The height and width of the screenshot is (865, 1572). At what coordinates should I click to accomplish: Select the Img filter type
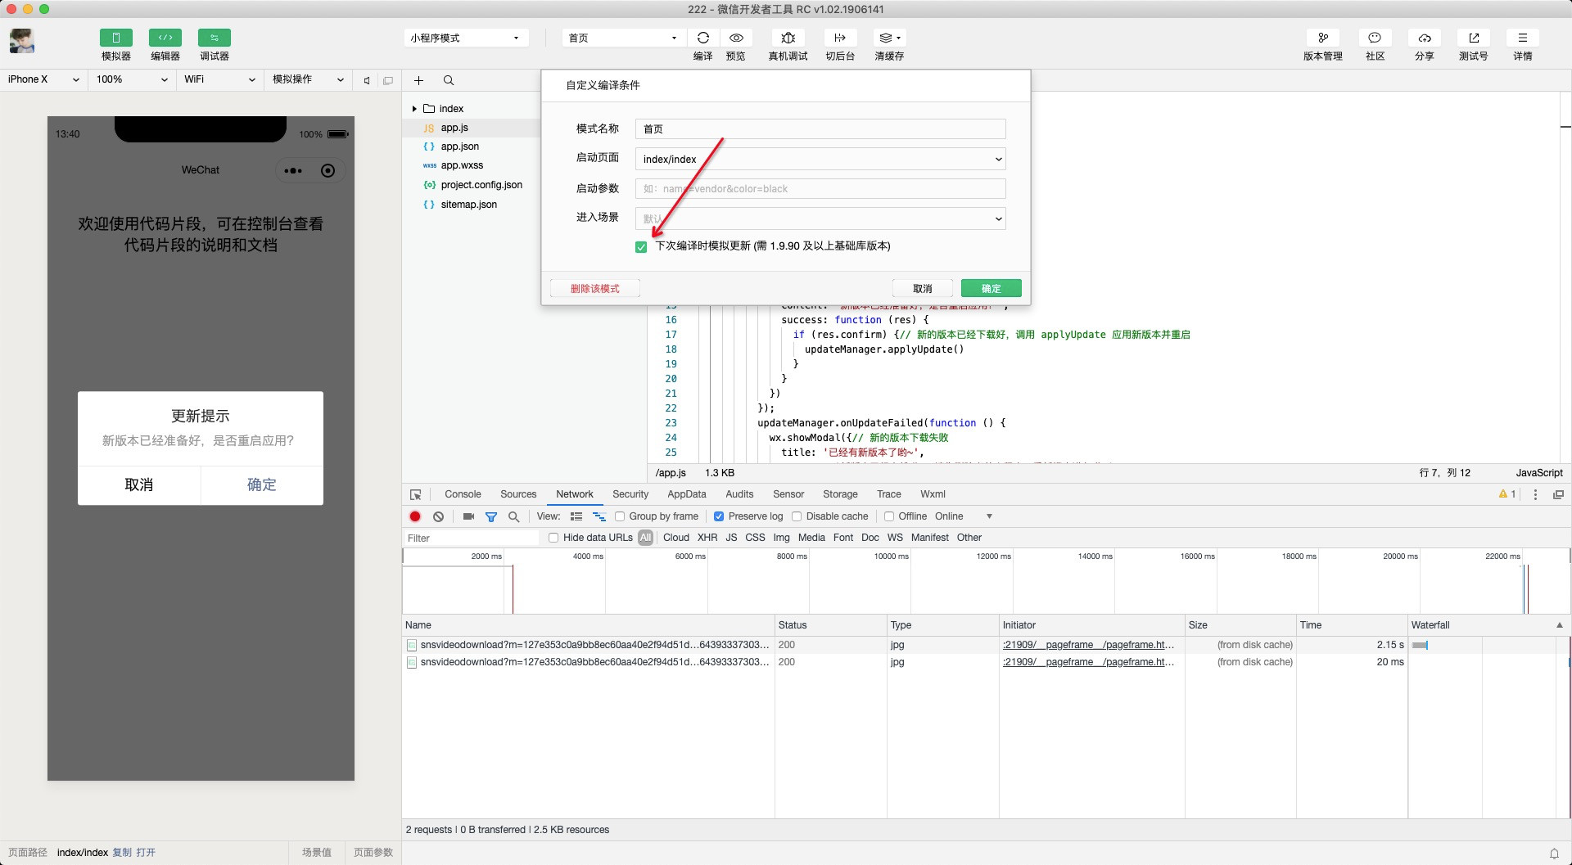(781, 538)
